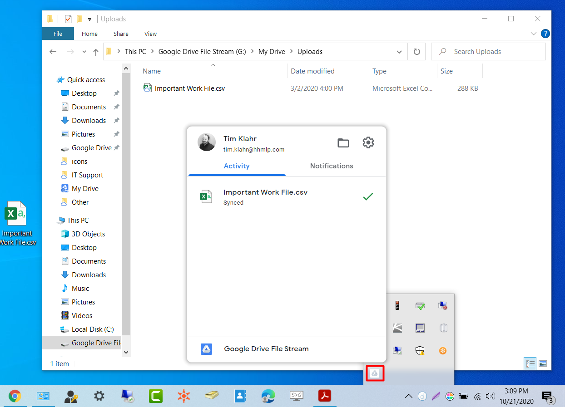Select Music under This PC

80,289
